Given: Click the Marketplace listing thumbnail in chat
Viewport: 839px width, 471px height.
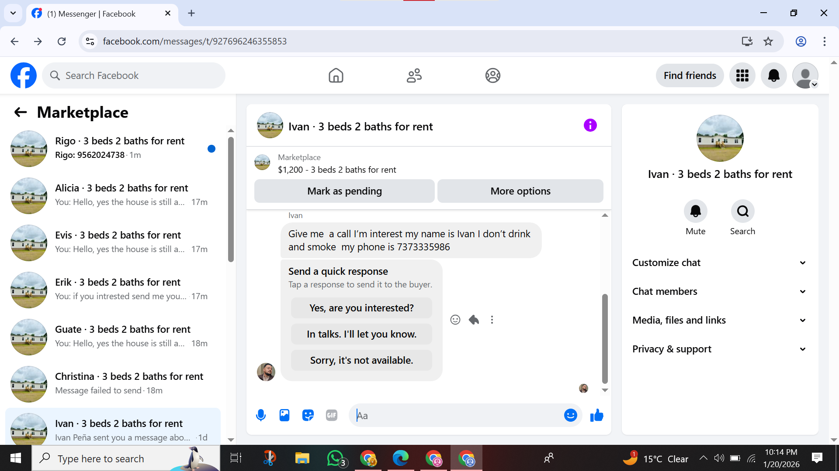Looking at the screenshot, I should [262, 162].
